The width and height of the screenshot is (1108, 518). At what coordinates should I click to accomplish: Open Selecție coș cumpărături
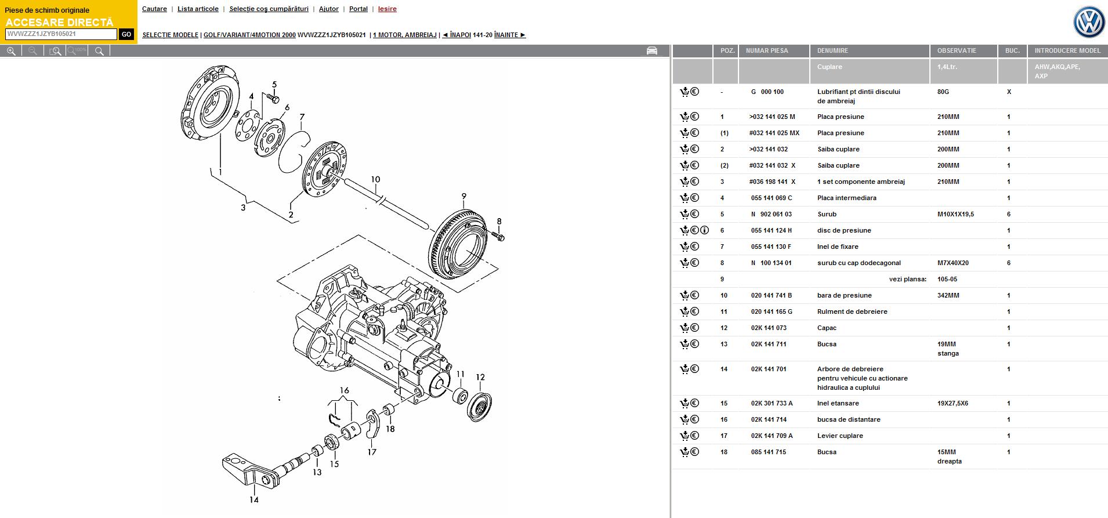269,9
